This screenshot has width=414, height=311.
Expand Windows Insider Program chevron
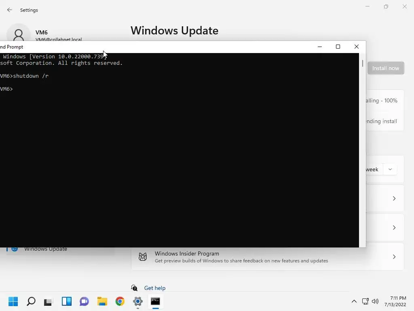[394, 257]
